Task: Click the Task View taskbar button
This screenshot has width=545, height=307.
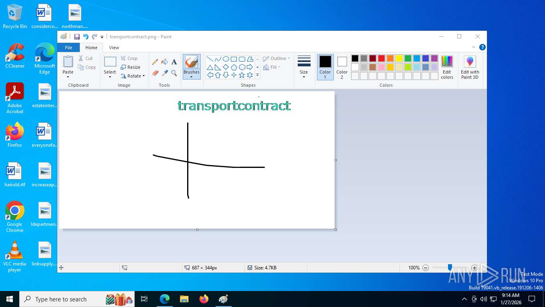Action: (144, 299)
